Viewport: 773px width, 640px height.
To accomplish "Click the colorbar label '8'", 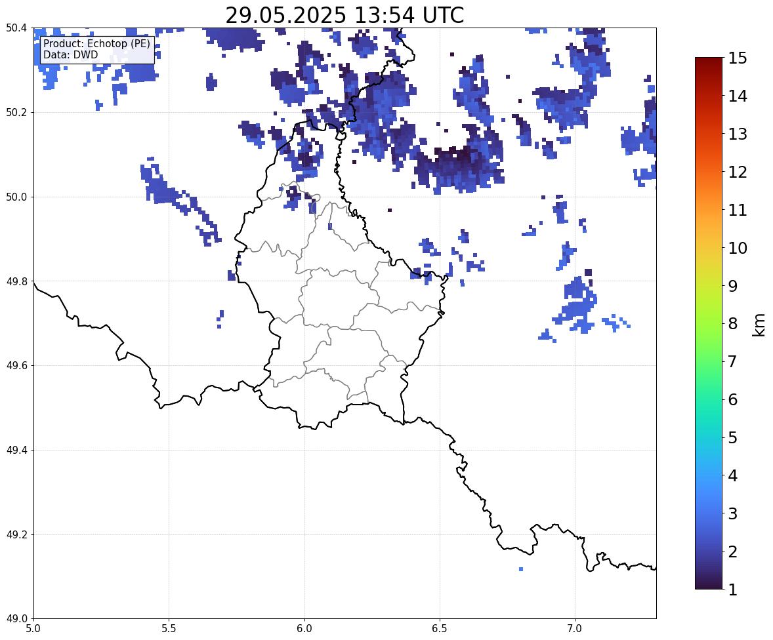I will (x=733, y=324).
